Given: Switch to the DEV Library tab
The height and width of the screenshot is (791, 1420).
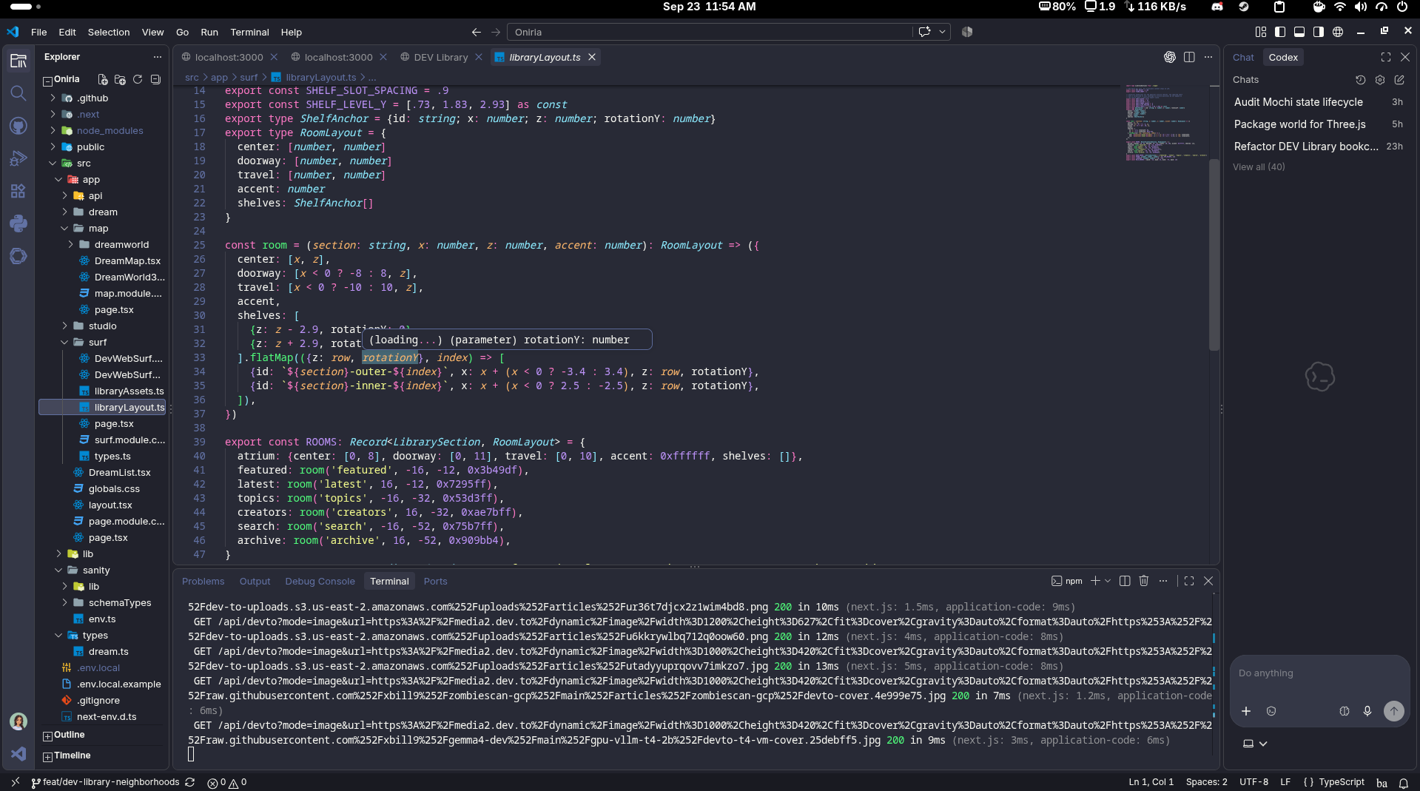Looking at the screenshot, I should pos(440,57).
